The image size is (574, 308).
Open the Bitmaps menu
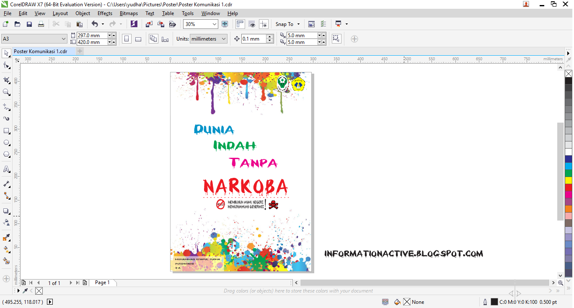[x=129, y=13]
